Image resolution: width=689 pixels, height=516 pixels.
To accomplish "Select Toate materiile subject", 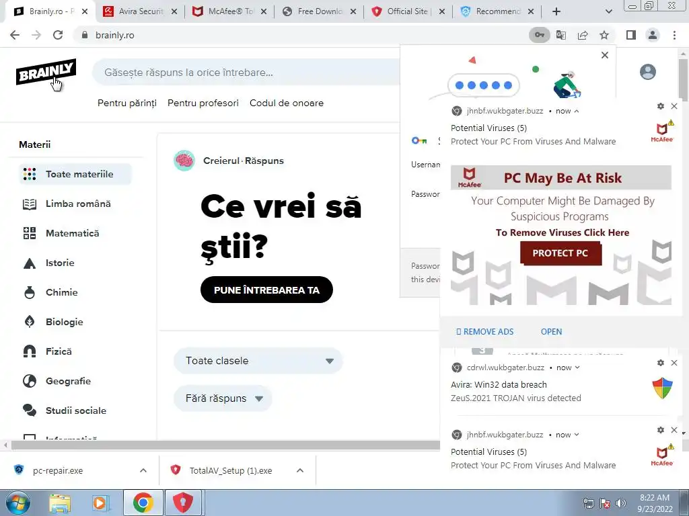I will pyautogui.click(x=75, y=174).
